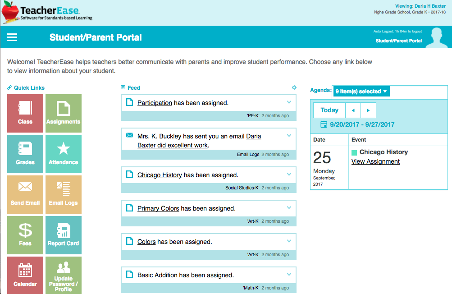Image resolution: width=452 pixels, height=294 pixels.
Task: Open the View Assignment link
Action: (375, 161)
